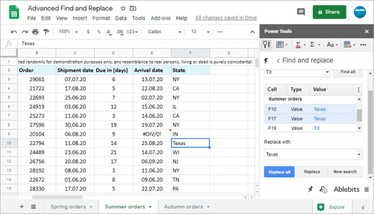
Task: Open the File menu
Action: [32, 18]
